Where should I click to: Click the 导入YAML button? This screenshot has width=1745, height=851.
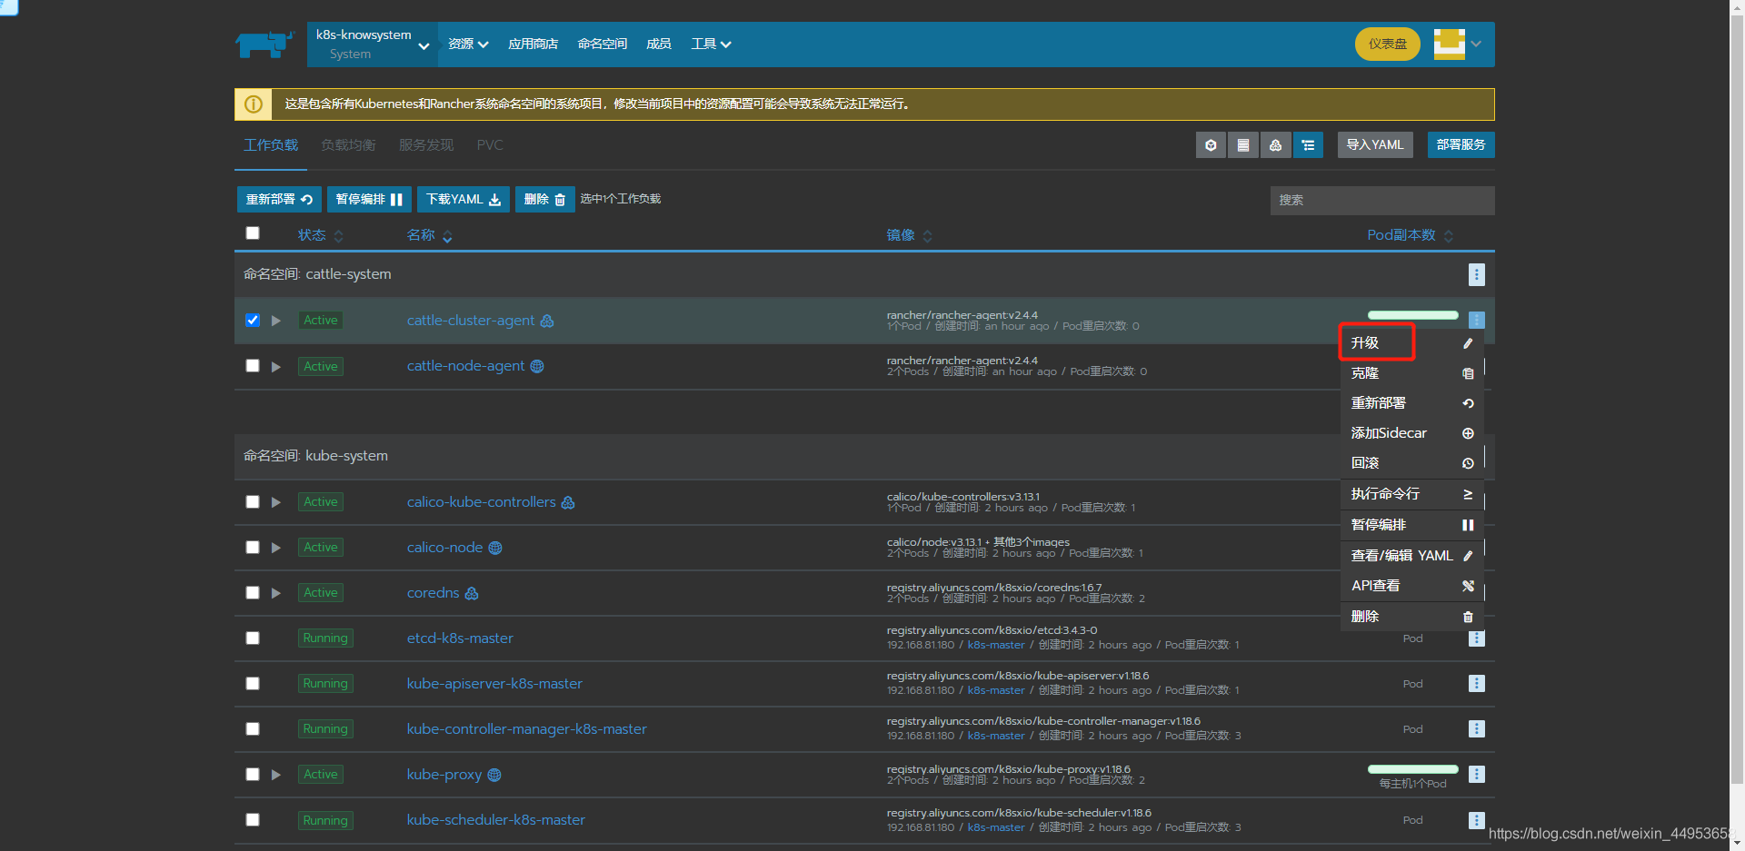[1375, 145]
